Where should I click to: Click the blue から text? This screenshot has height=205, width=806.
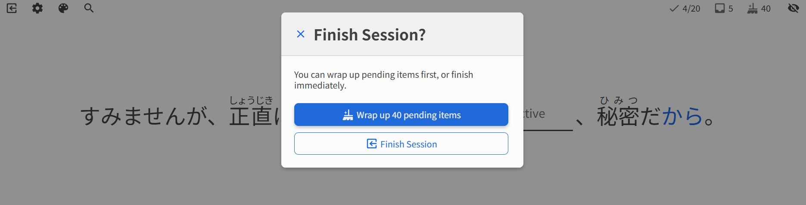click(x=682, y=116)
